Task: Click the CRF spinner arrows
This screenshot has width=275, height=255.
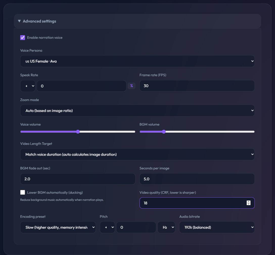Action: (x=248, y=203)
